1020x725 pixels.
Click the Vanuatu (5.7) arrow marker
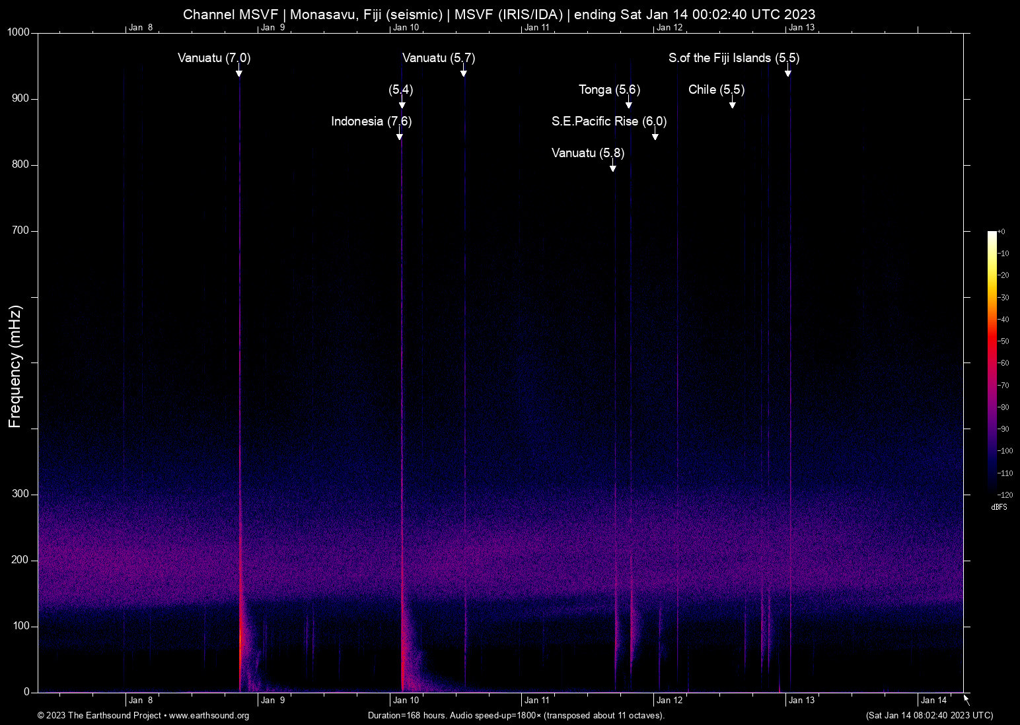(464, 73)
